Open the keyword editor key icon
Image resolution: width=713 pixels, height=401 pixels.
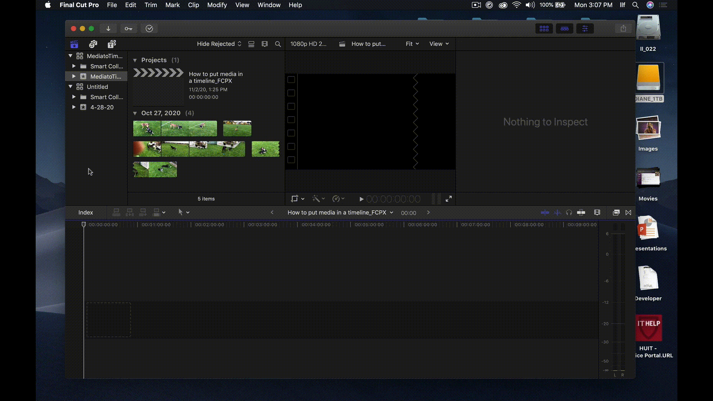tap(128, 29)
